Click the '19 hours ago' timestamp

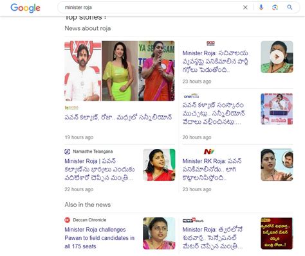(x=79, y=137)
